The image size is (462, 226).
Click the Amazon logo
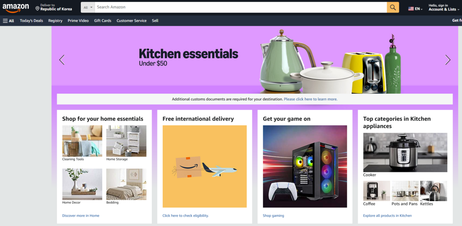(16, 8)
